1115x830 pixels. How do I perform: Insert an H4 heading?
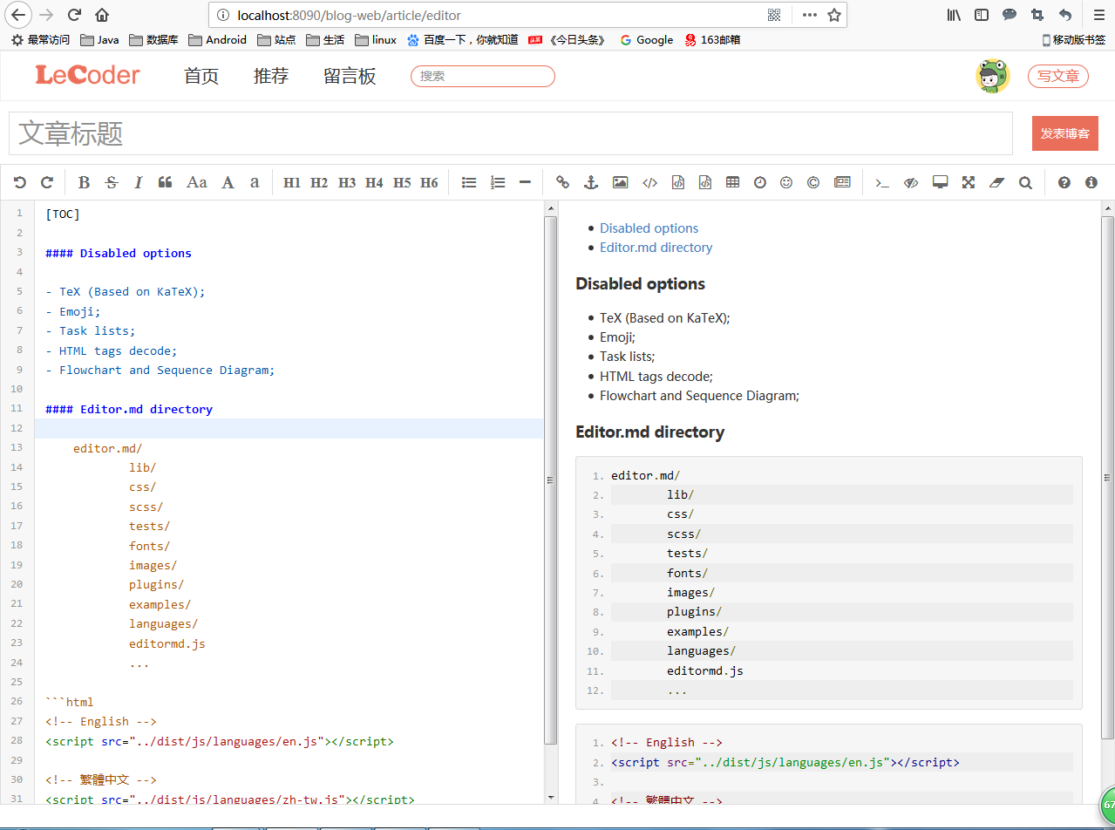click(x=374, y=182)
